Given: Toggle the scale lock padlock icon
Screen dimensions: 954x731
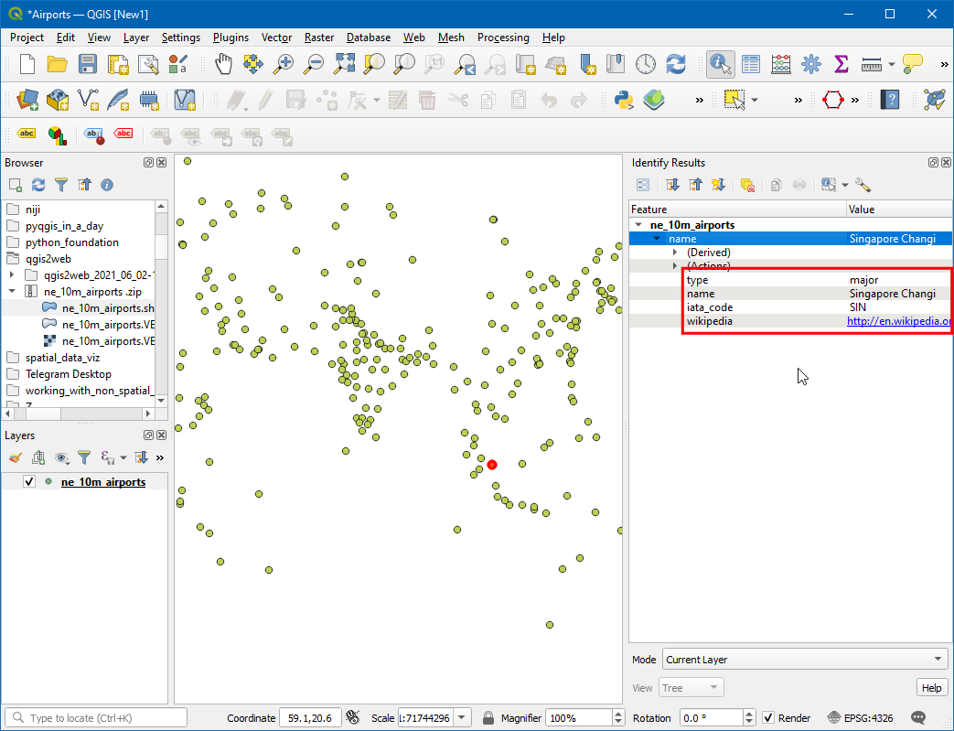Looking at the screenshot, I should coord(488,718).
